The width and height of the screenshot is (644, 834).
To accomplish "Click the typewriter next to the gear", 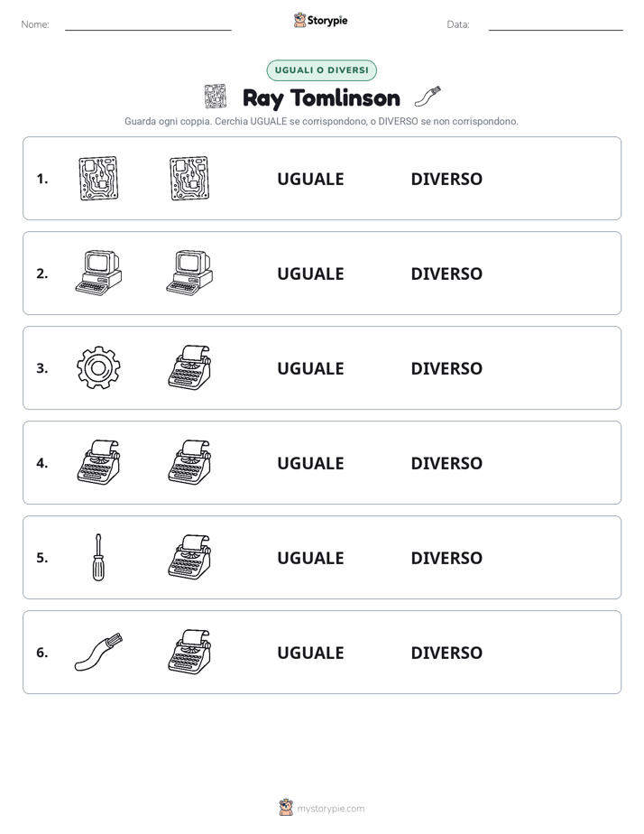I will tap(189, 367).
